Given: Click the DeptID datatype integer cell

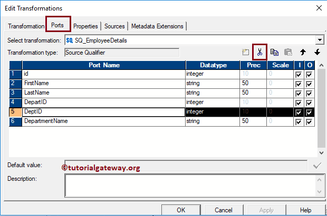Looking at the screenshot, I should coord(213,112).
